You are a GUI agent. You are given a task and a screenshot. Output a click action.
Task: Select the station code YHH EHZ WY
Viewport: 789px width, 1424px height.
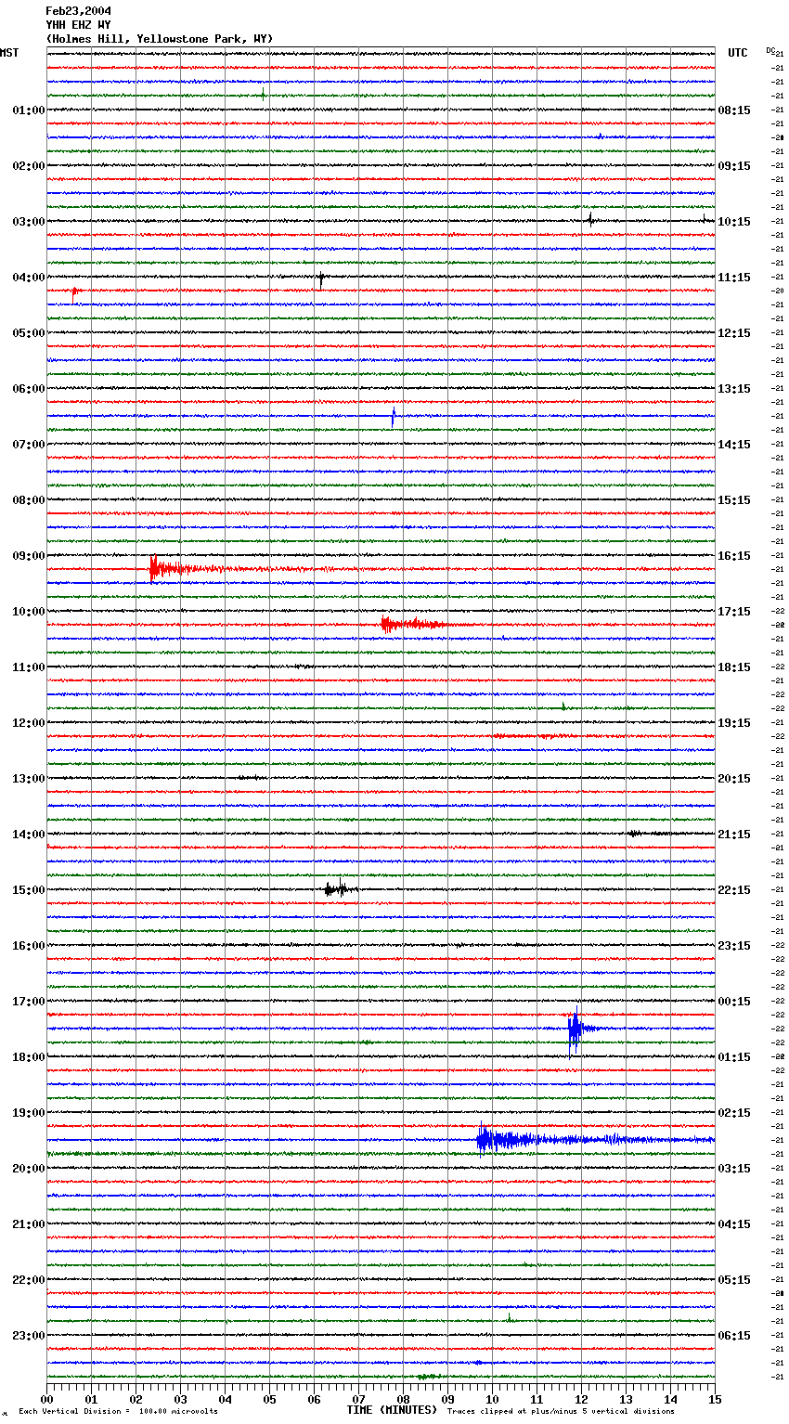[x=78, y=25]
